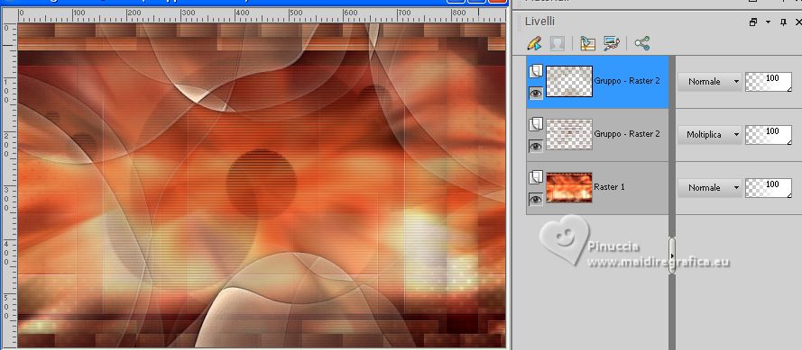Screen dimensions: 802x350
Task: Click the share nodes icon in Livelli panel
Action: coord(642,43)
